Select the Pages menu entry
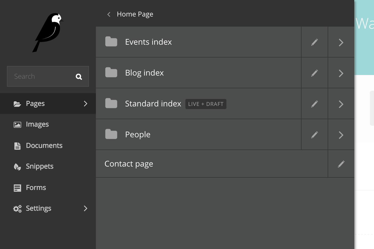This screenshot has width=374, height=249. pos(35,103)
